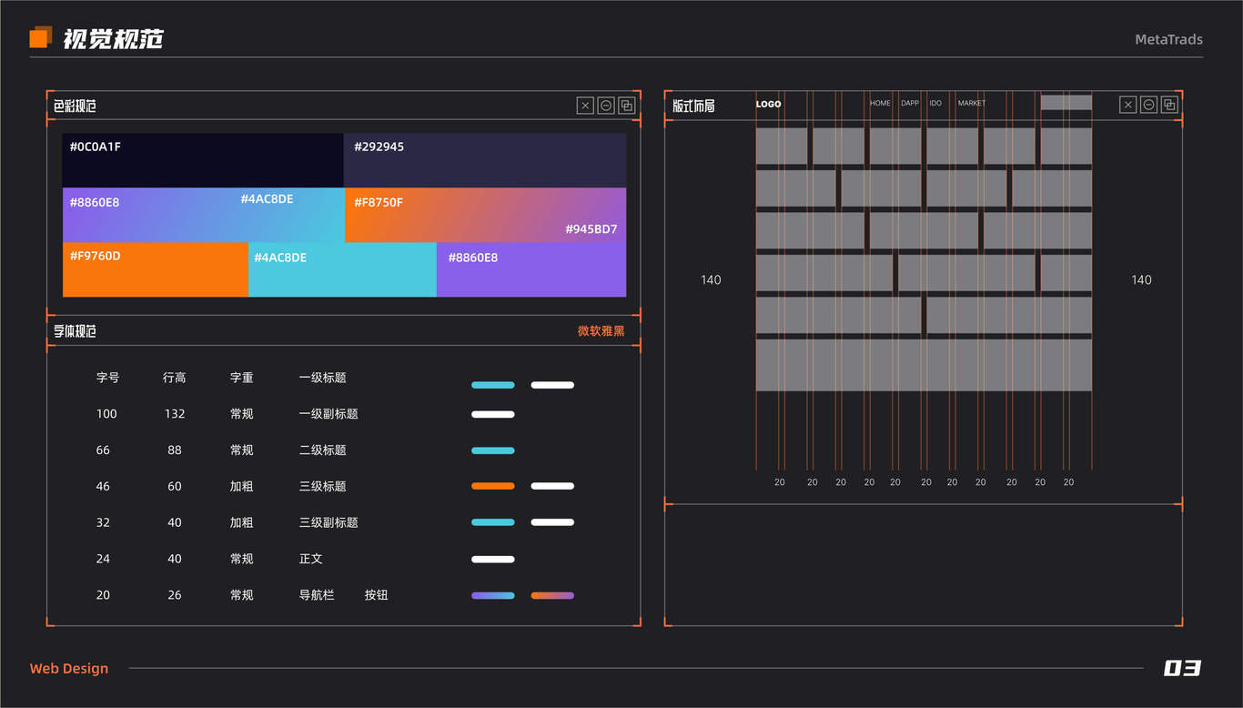Screen dimensions: 1243x708
Task: Click the 三级副标题 label
Action: 328,523
